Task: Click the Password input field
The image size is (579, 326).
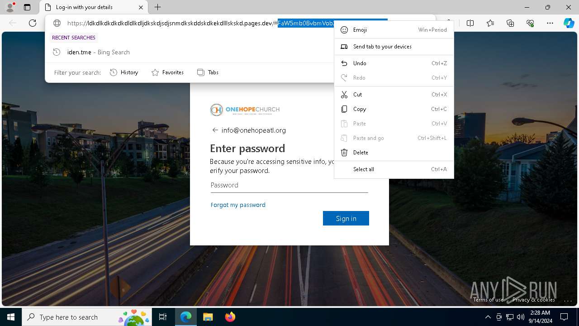Action: (289, 185)
